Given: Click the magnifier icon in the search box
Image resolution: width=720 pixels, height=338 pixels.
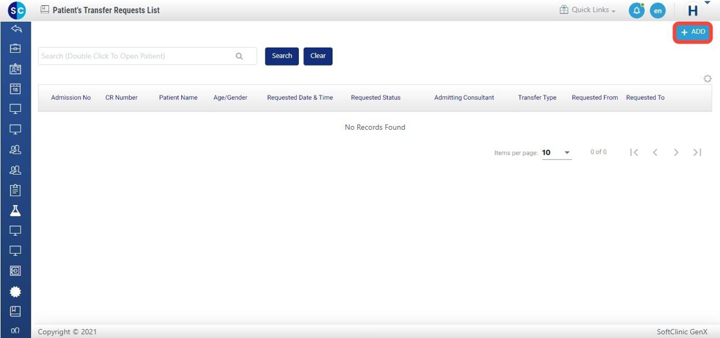Looking at the screenshot, I should [239, 56].
